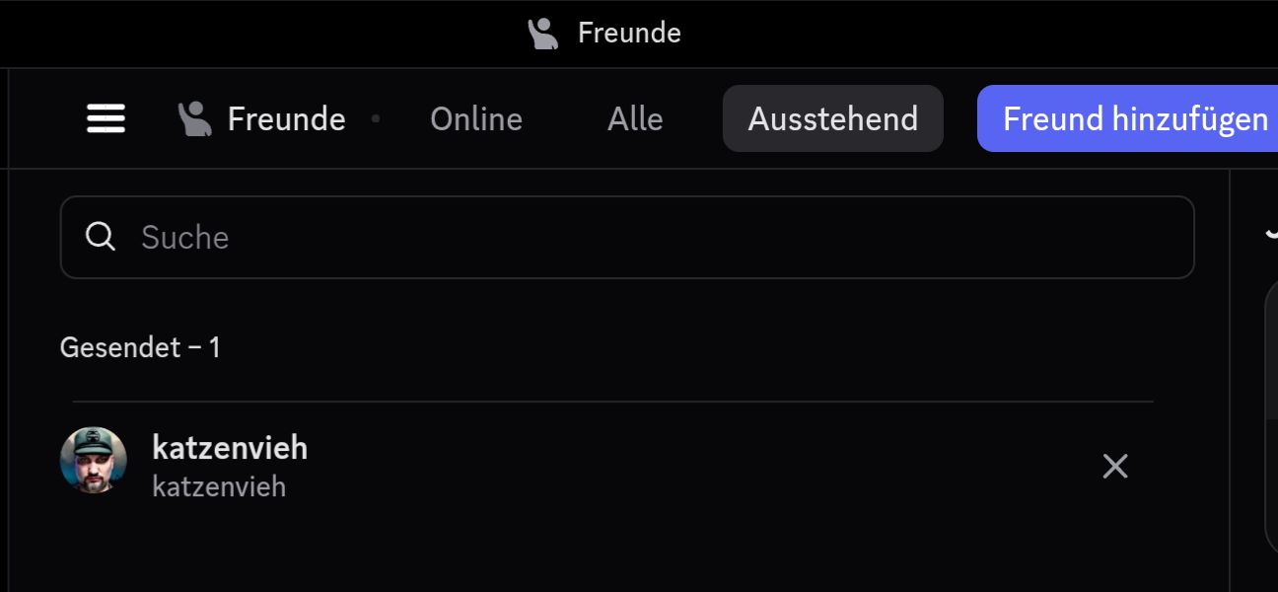Click the Freund hinzufügen button
1278x592 pixels.
tap(1128, 119)
